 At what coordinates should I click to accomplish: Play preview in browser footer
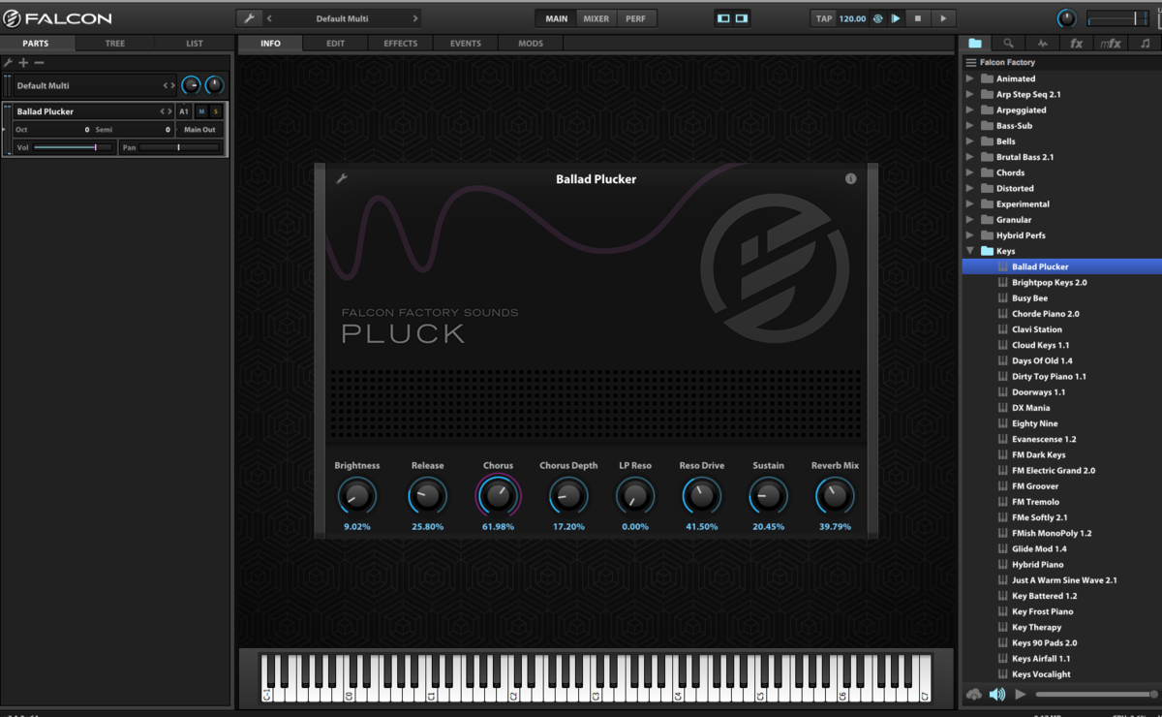point(1021,695)
